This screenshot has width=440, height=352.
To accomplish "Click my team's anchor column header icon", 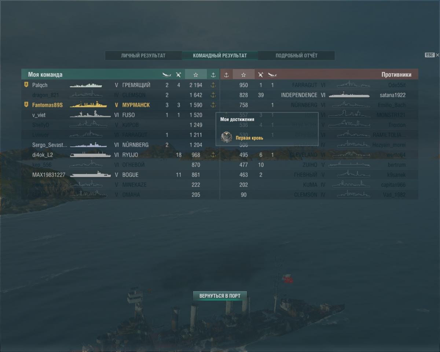I will coord(213,75).
